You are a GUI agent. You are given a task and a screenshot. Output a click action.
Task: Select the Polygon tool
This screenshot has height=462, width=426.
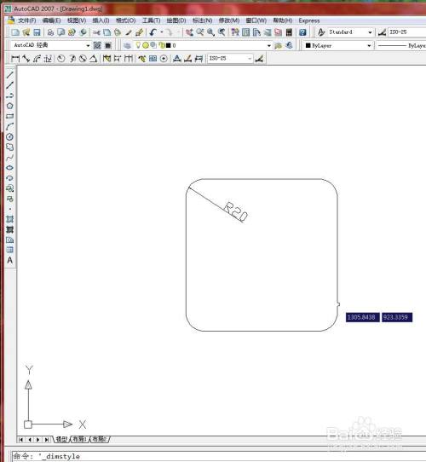[x=9, y=106]
